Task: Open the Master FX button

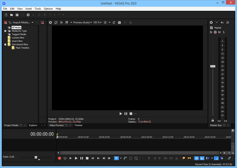Action: 211,32
